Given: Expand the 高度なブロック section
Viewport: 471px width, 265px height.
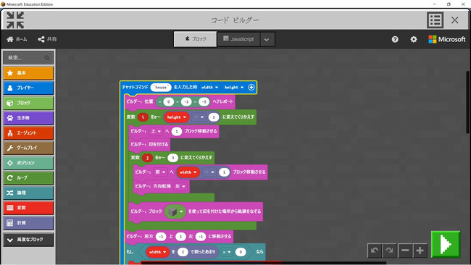Looking at the screenshot, I should point(28,240).
